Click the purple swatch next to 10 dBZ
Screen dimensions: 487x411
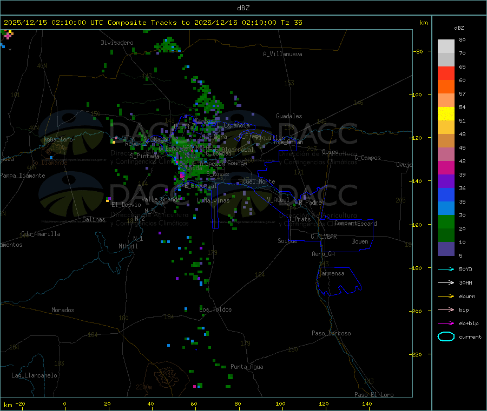pos(446,249)
